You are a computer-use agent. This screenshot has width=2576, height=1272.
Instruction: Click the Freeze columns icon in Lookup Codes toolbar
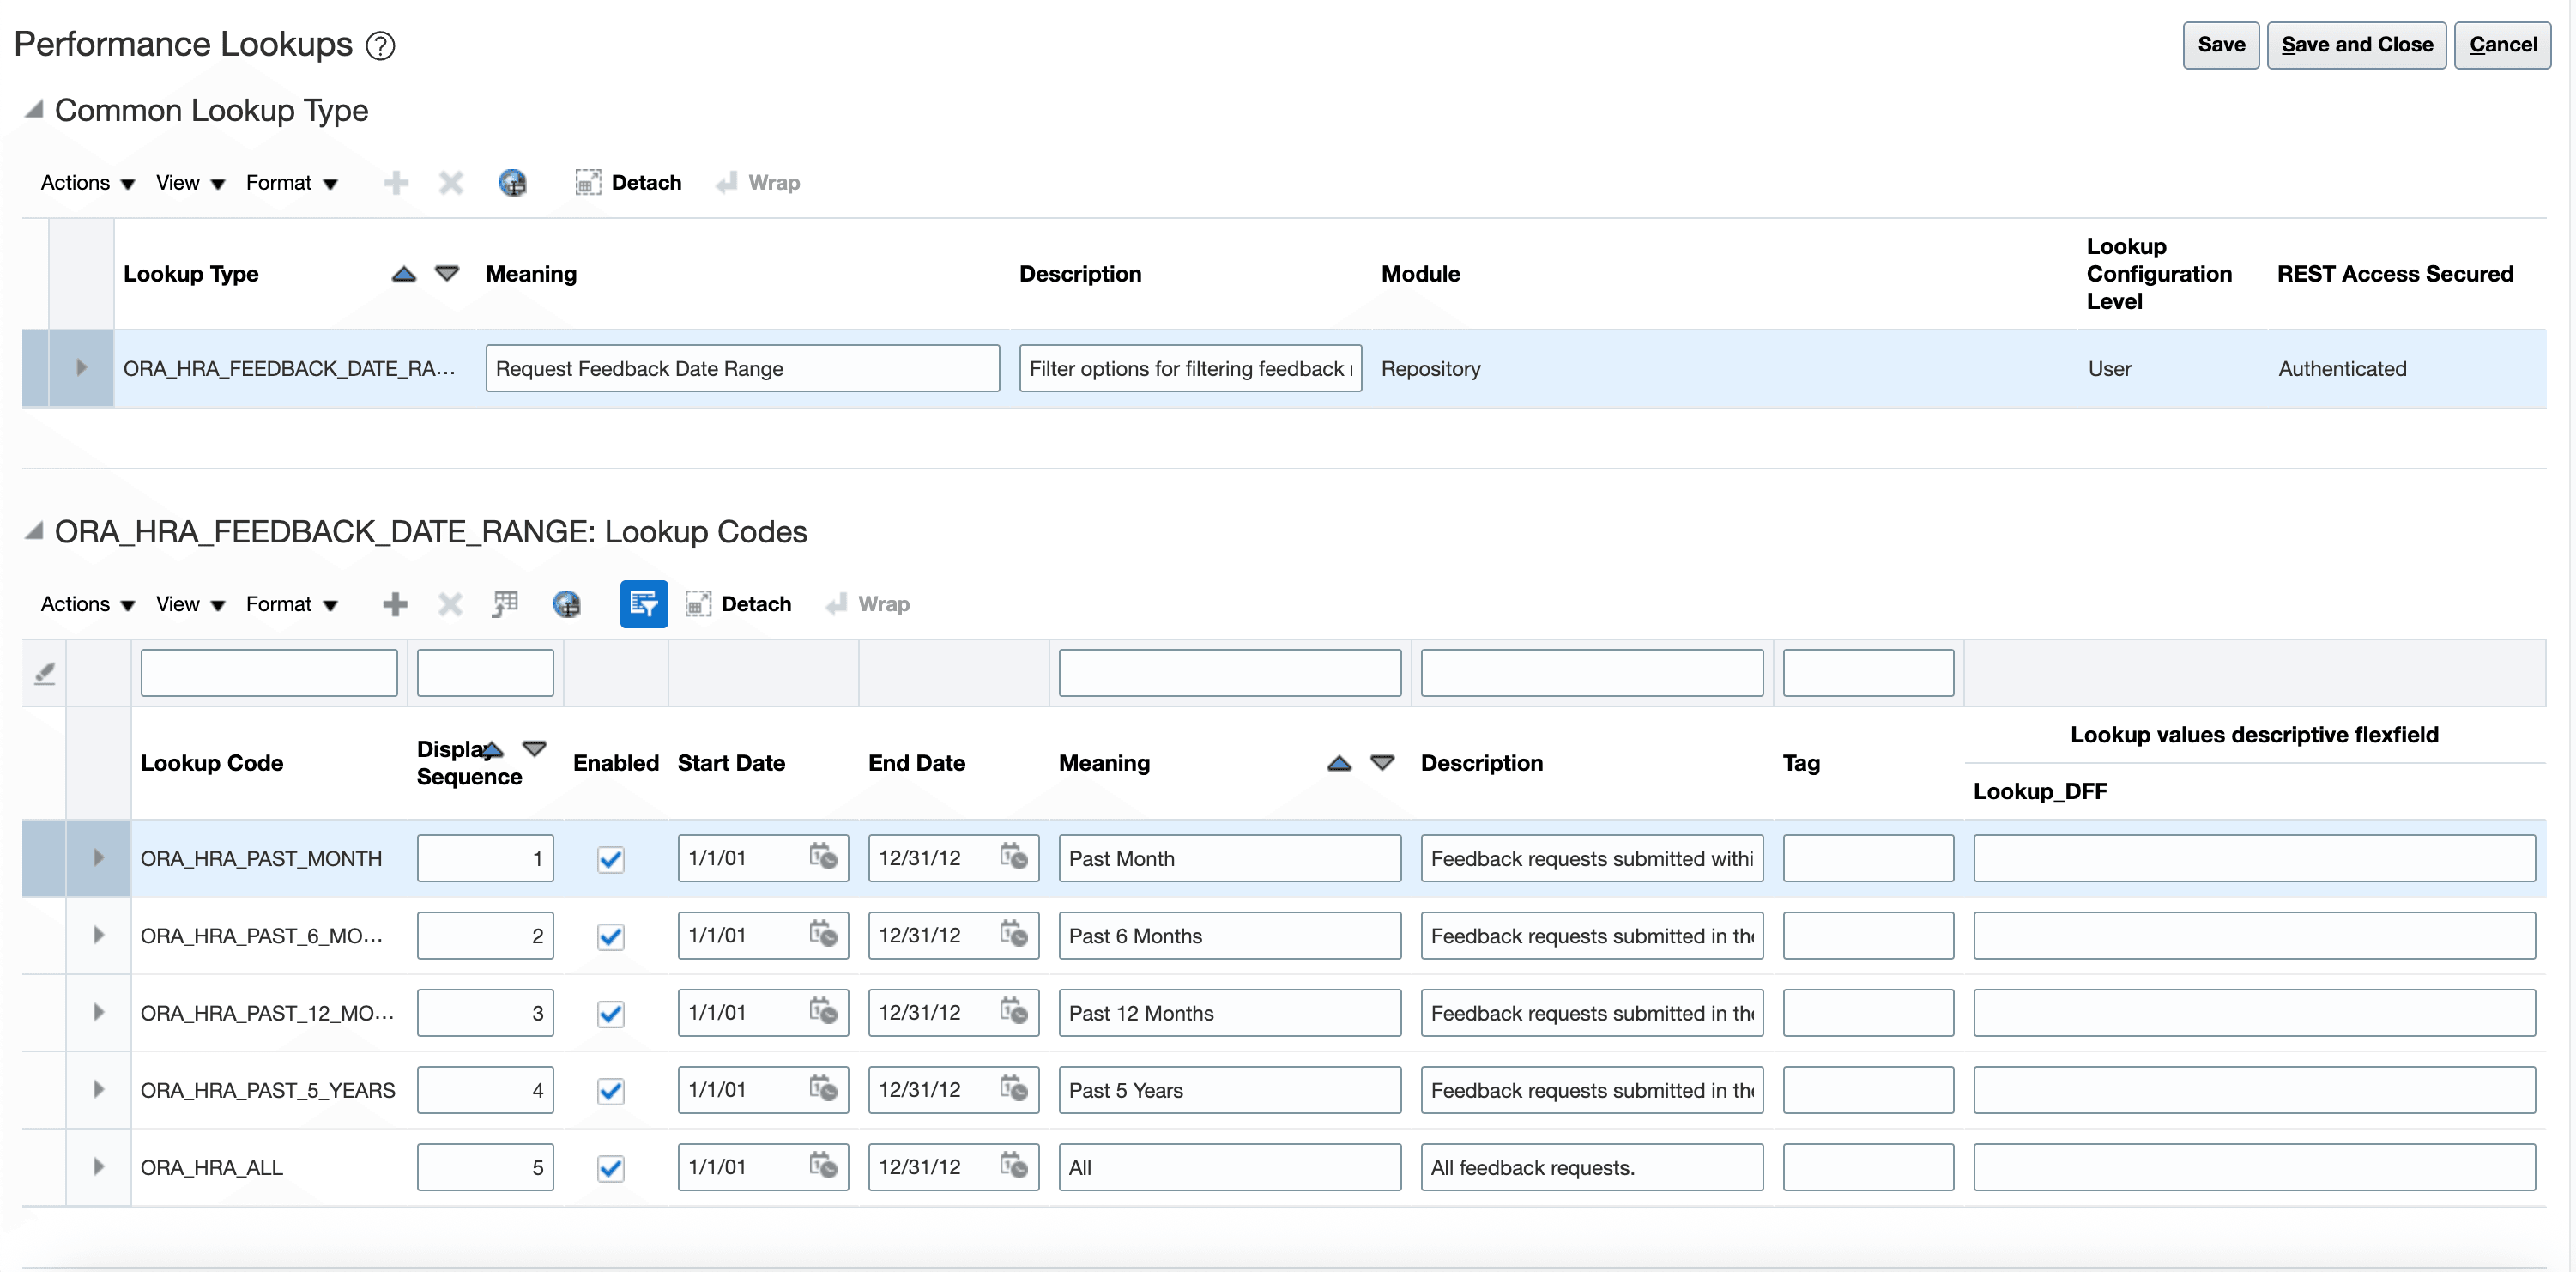click(x=505, y=604)
